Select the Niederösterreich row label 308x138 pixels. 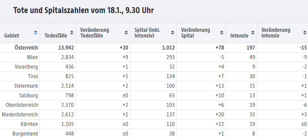[20, 115]
